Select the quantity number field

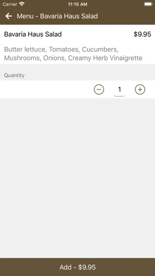(x=120, y=90)
